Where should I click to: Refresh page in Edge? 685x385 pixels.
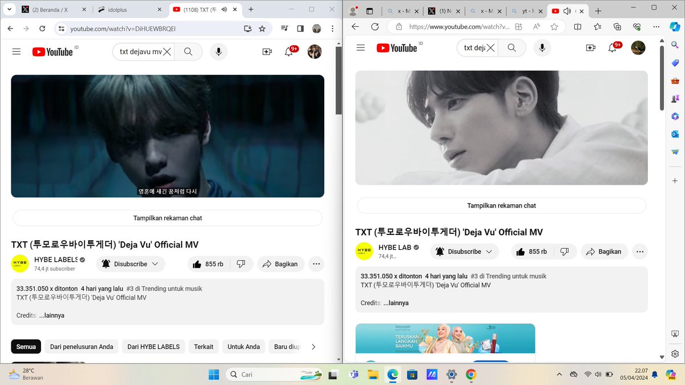tap(375, 27)
